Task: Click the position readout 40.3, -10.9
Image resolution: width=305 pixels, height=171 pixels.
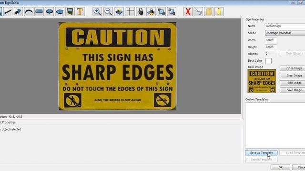Action: [15, 117]
